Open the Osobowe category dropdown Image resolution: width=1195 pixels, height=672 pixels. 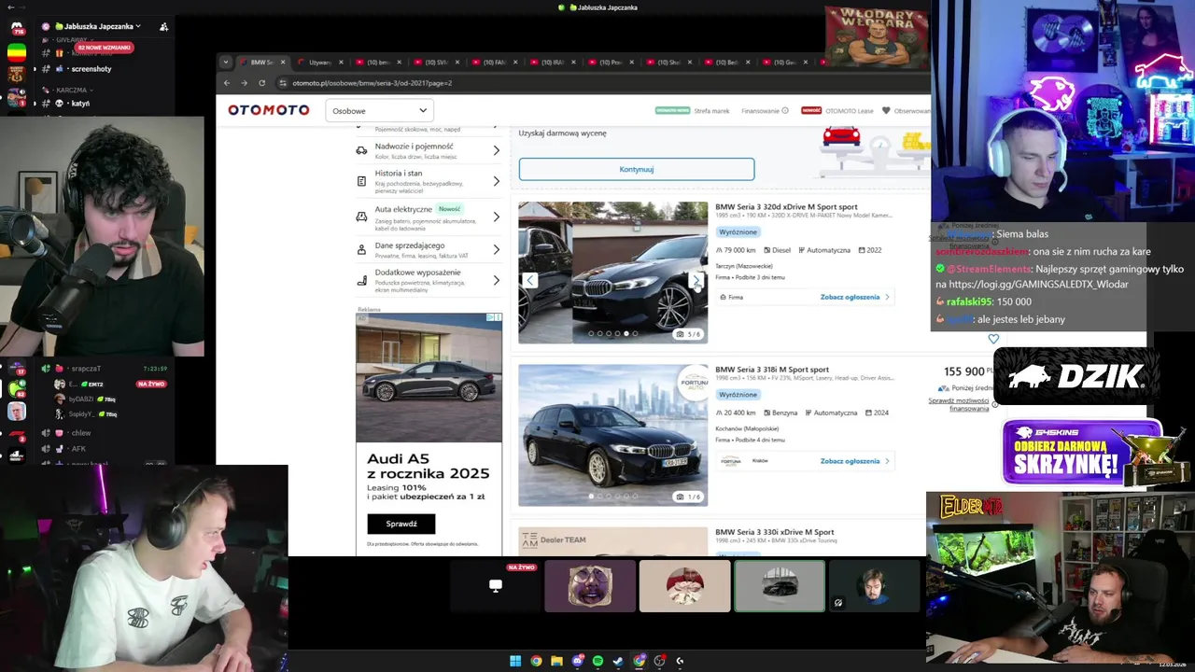(379, 111)
